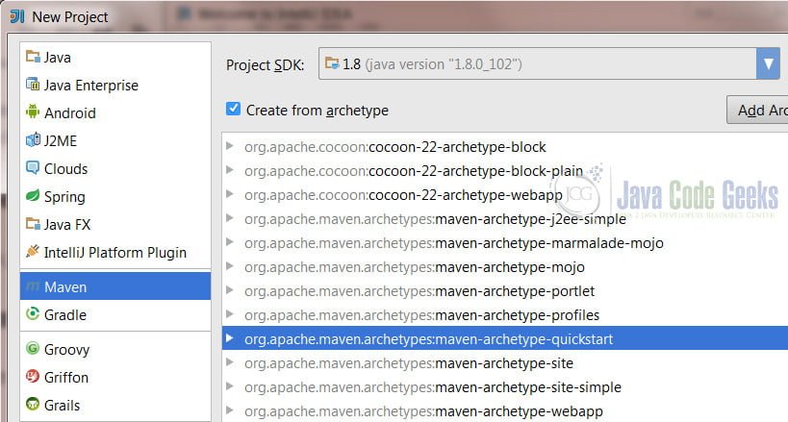Click the Griffon icon
This screenshot has width=788, height=422.
(x=33, y=376)
